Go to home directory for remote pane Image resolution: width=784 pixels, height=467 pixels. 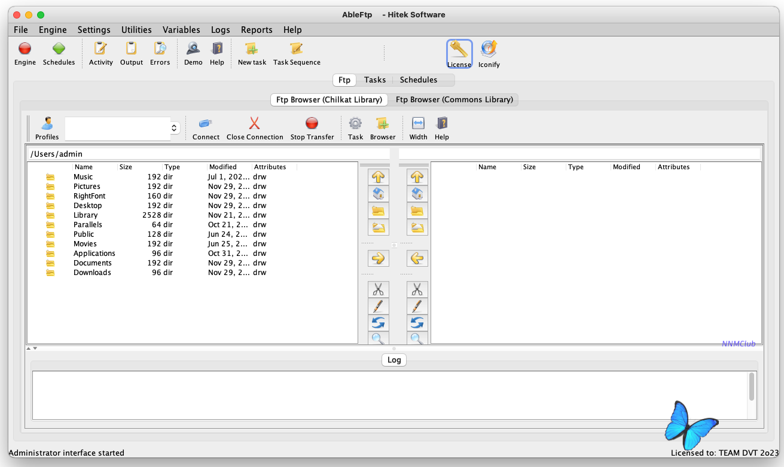[x=417, y=194]
